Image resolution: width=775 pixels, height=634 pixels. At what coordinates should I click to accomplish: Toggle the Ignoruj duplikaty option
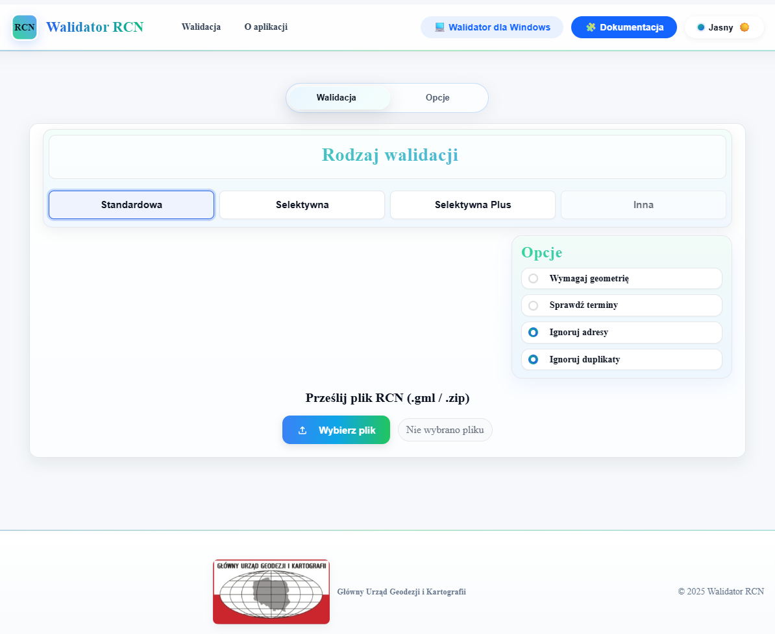coord(534,360)
